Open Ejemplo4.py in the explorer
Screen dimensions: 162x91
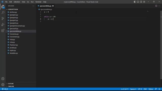tap(14, 18)
